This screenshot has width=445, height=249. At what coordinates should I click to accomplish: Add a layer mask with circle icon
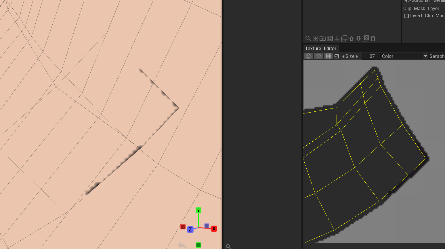[330, 38]
